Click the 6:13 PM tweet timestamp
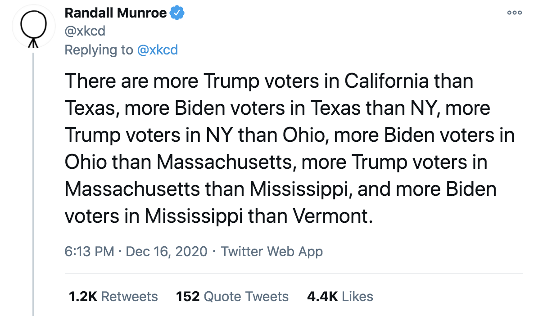The image size is (534, 316). [89, 251]
